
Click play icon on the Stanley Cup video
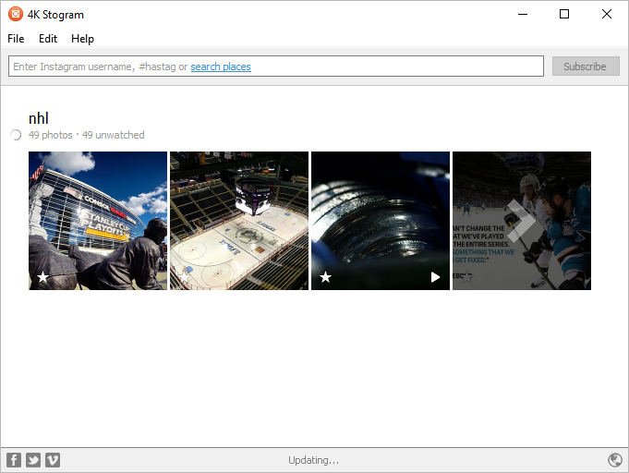click(435, 277)
